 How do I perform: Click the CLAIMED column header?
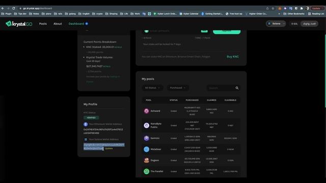click(211, 100)
